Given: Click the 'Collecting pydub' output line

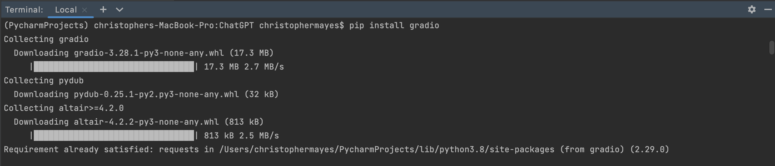Looking at the screenshot, I should pyautogui.click(x=44, y=80).
